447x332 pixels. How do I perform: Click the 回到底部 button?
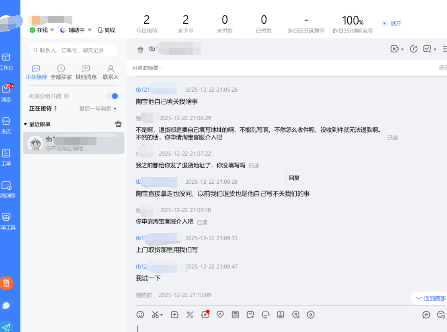tap(431, 298)
